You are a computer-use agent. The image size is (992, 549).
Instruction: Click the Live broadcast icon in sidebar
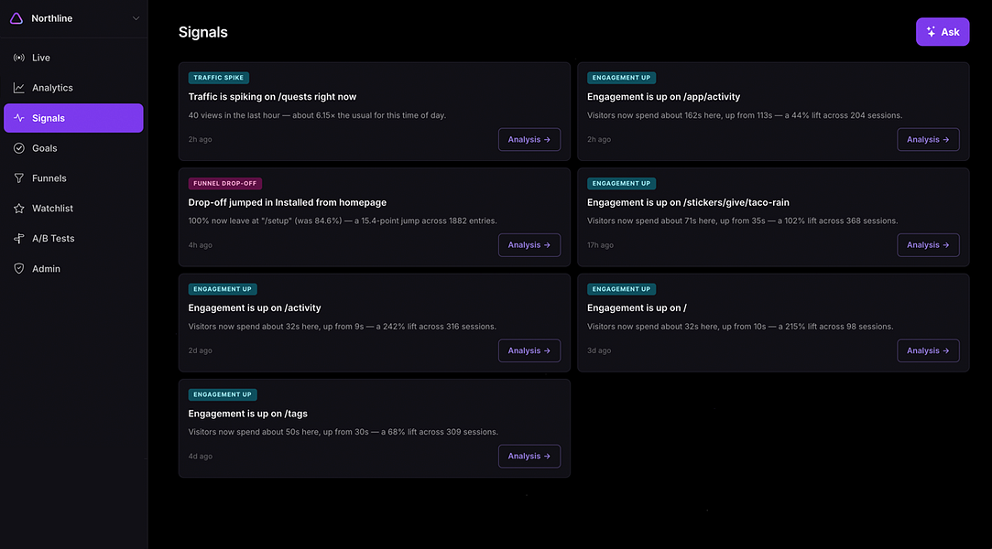19,58
